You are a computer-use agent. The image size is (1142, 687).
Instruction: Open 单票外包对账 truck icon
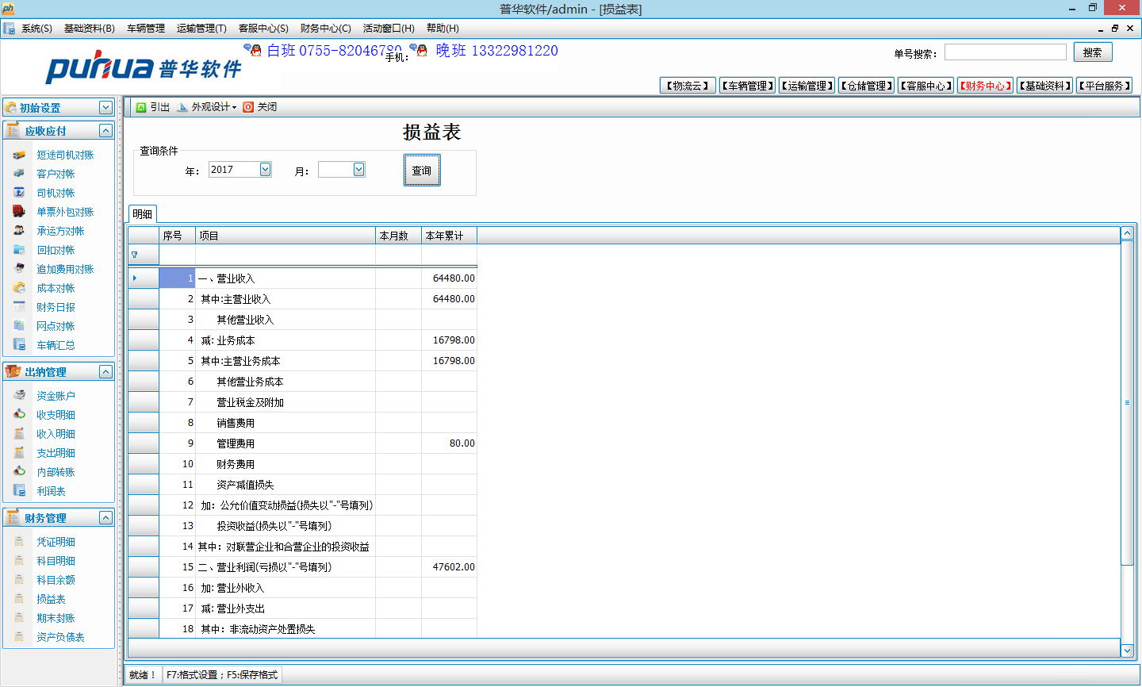coord(19,212)
